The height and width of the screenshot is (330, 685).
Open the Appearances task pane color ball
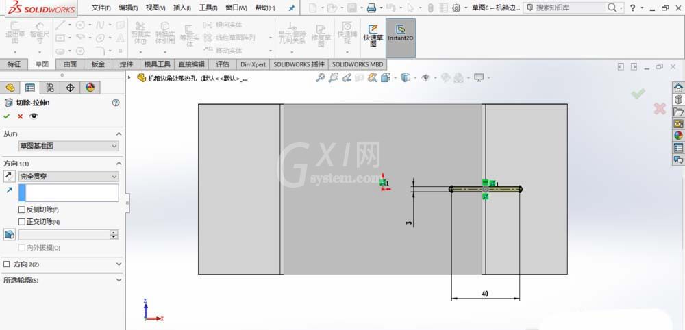tap(678, 136)
